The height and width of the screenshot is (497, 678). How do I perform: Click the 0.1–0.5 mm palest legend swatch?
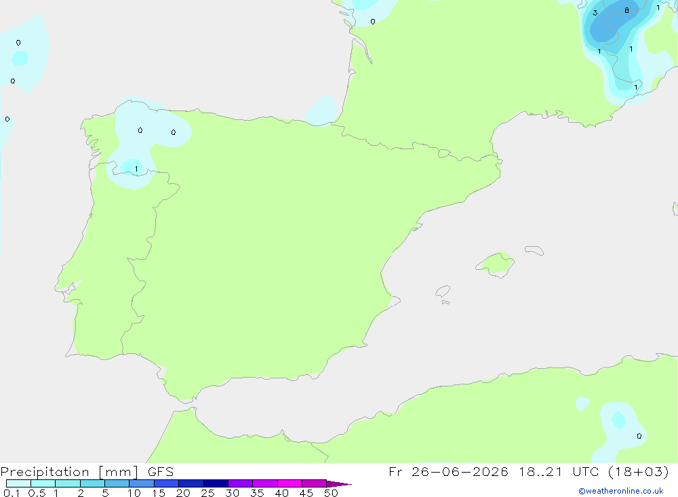(x=18, y=483)
